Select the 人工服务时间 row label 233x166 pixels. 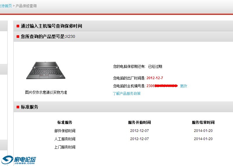coord(65,139)
